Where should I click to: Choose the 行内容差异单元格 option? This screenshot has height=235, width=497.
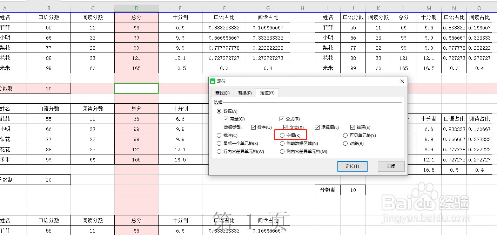point(219,151)
